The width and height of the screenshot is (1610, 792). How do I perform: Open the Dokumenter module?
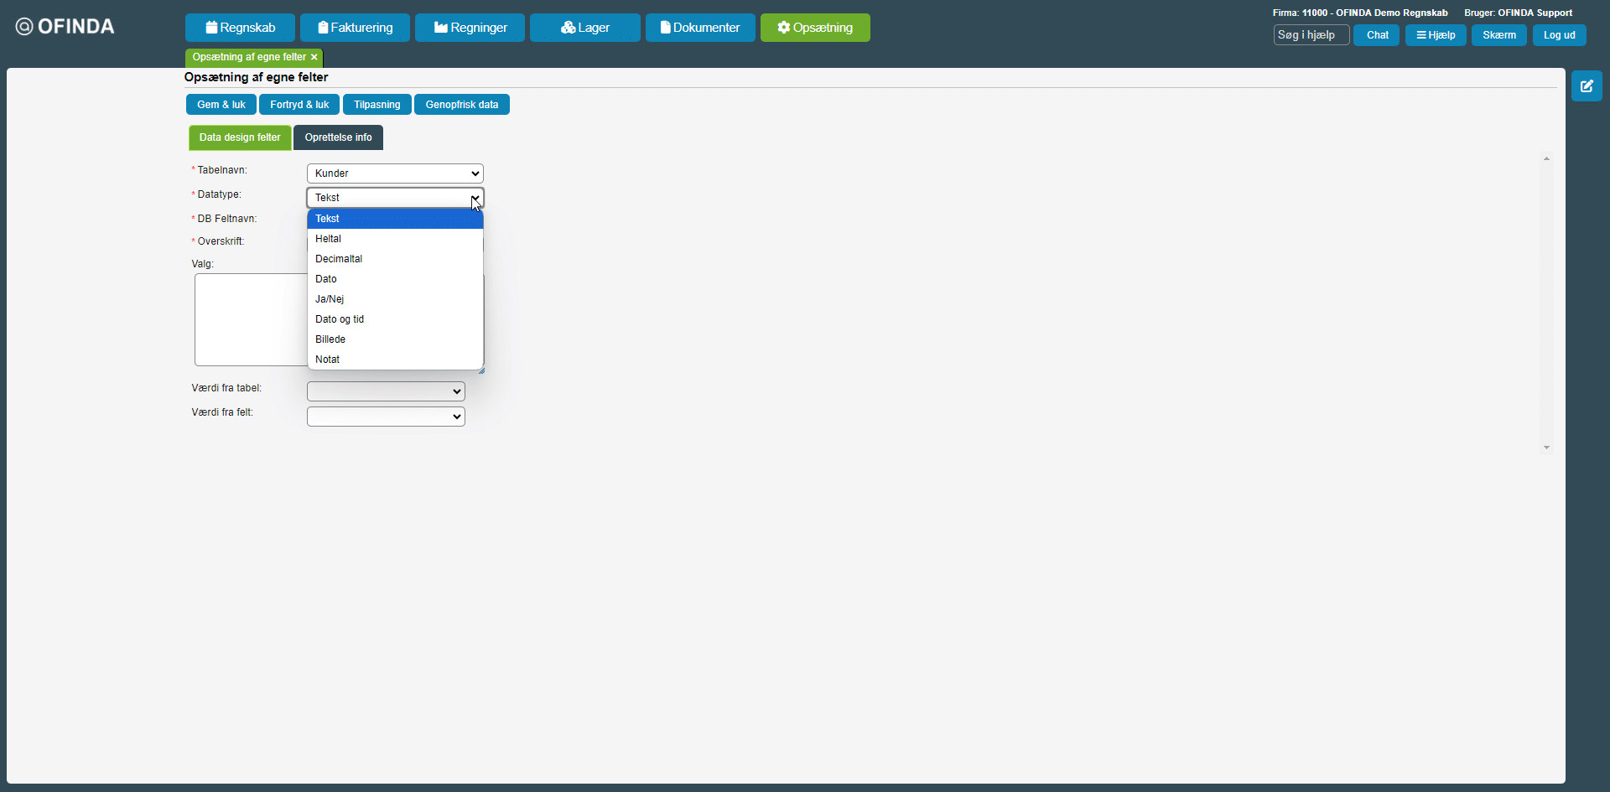tap(700, 28)
